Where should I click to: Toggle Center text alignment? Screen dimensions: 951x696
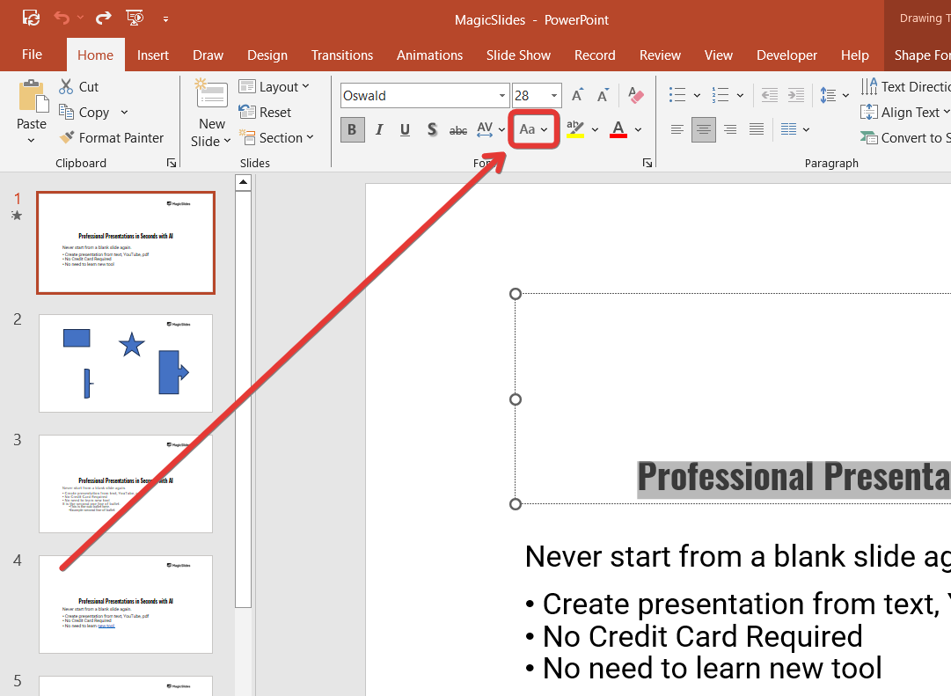[x=703, y=130]
